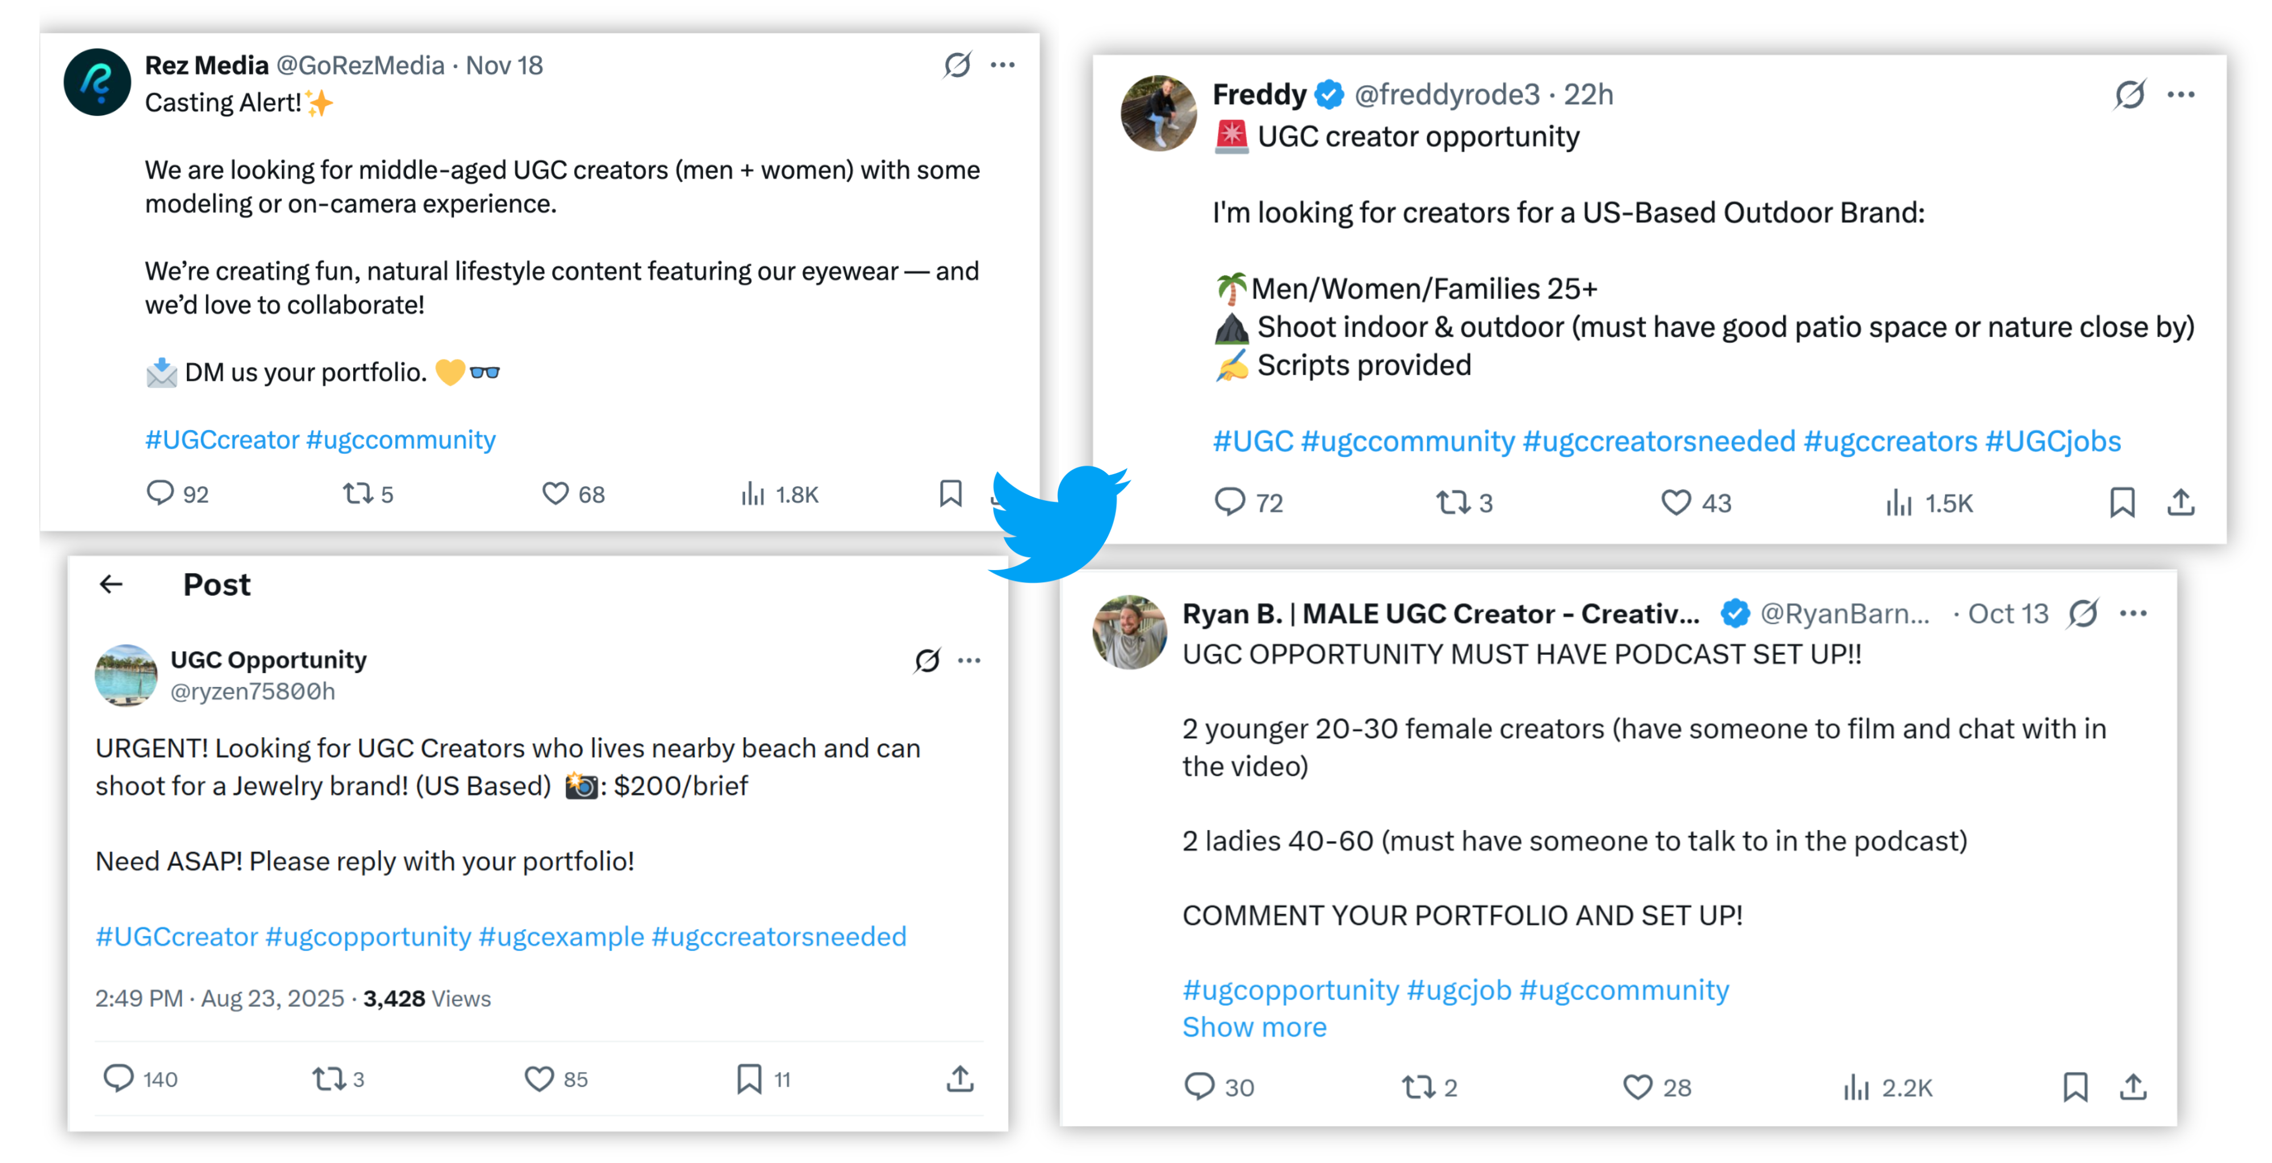Open more options menu on Rez Media tweet
The image size is (2272, 1163).
point(1003,65)
